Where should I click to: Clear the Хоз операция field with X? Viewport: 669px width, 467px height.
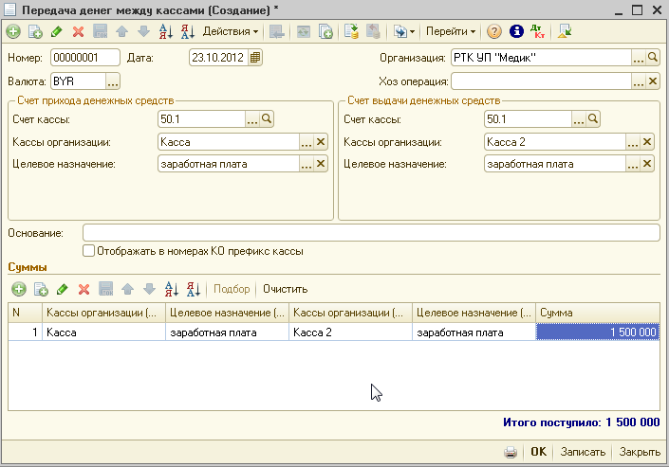pos(651,81)
